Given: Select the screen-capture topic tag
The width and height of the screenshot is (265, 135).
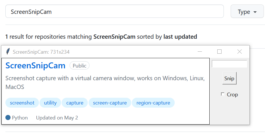Looking at the screenshot, I should [110, 103].
